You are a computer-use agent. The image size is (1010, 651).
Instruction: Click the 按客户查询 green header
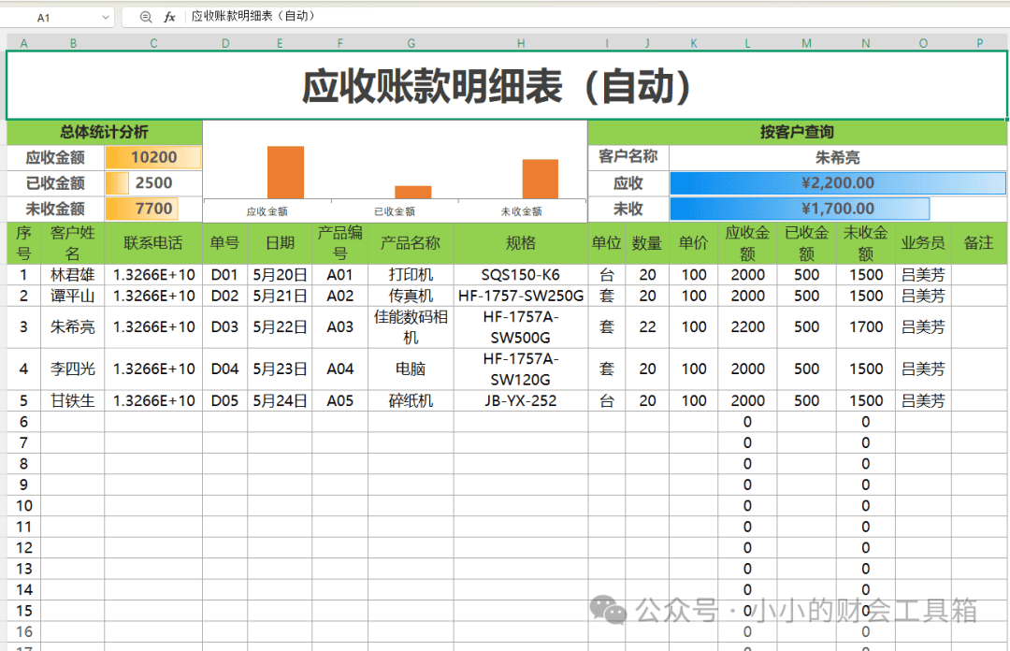pos(798,132)
